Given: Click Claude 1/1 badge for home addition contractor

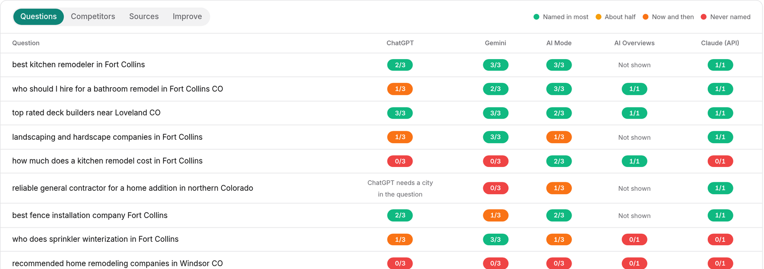Looking at the screenshot, I should pyautogui.click(x=720, y=188).
